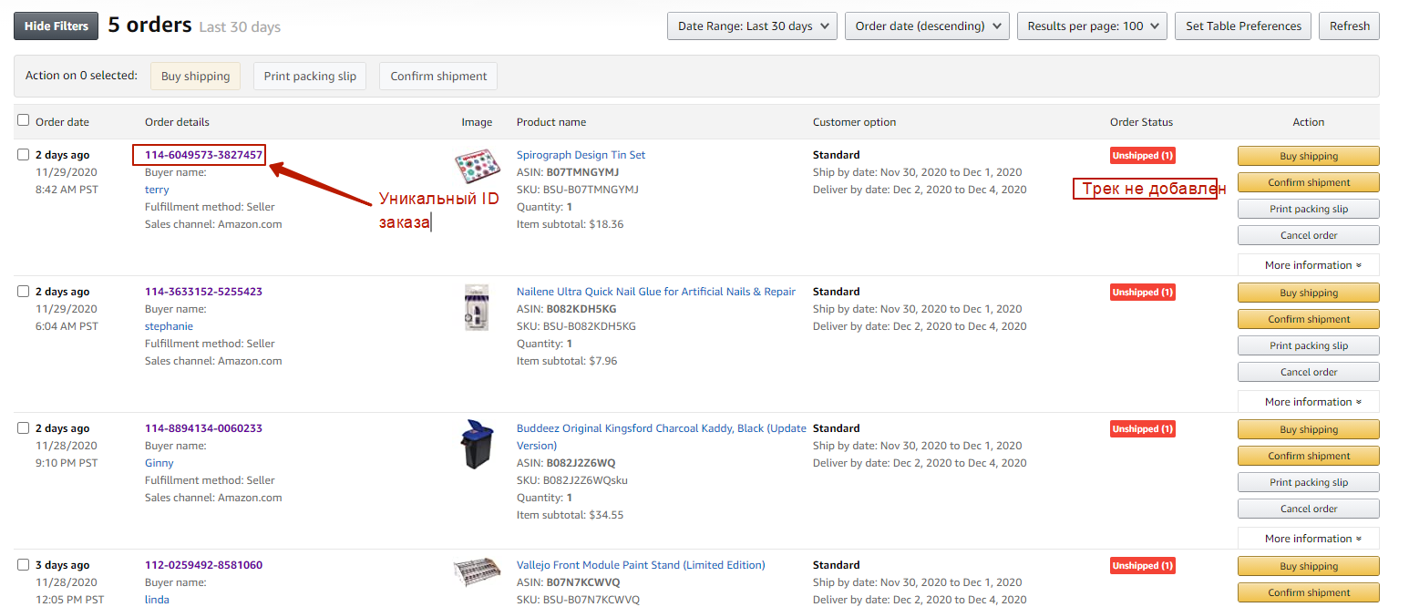
Task: Tick the select-all checkbox beside Order date
Action: (x=24, y=120)
